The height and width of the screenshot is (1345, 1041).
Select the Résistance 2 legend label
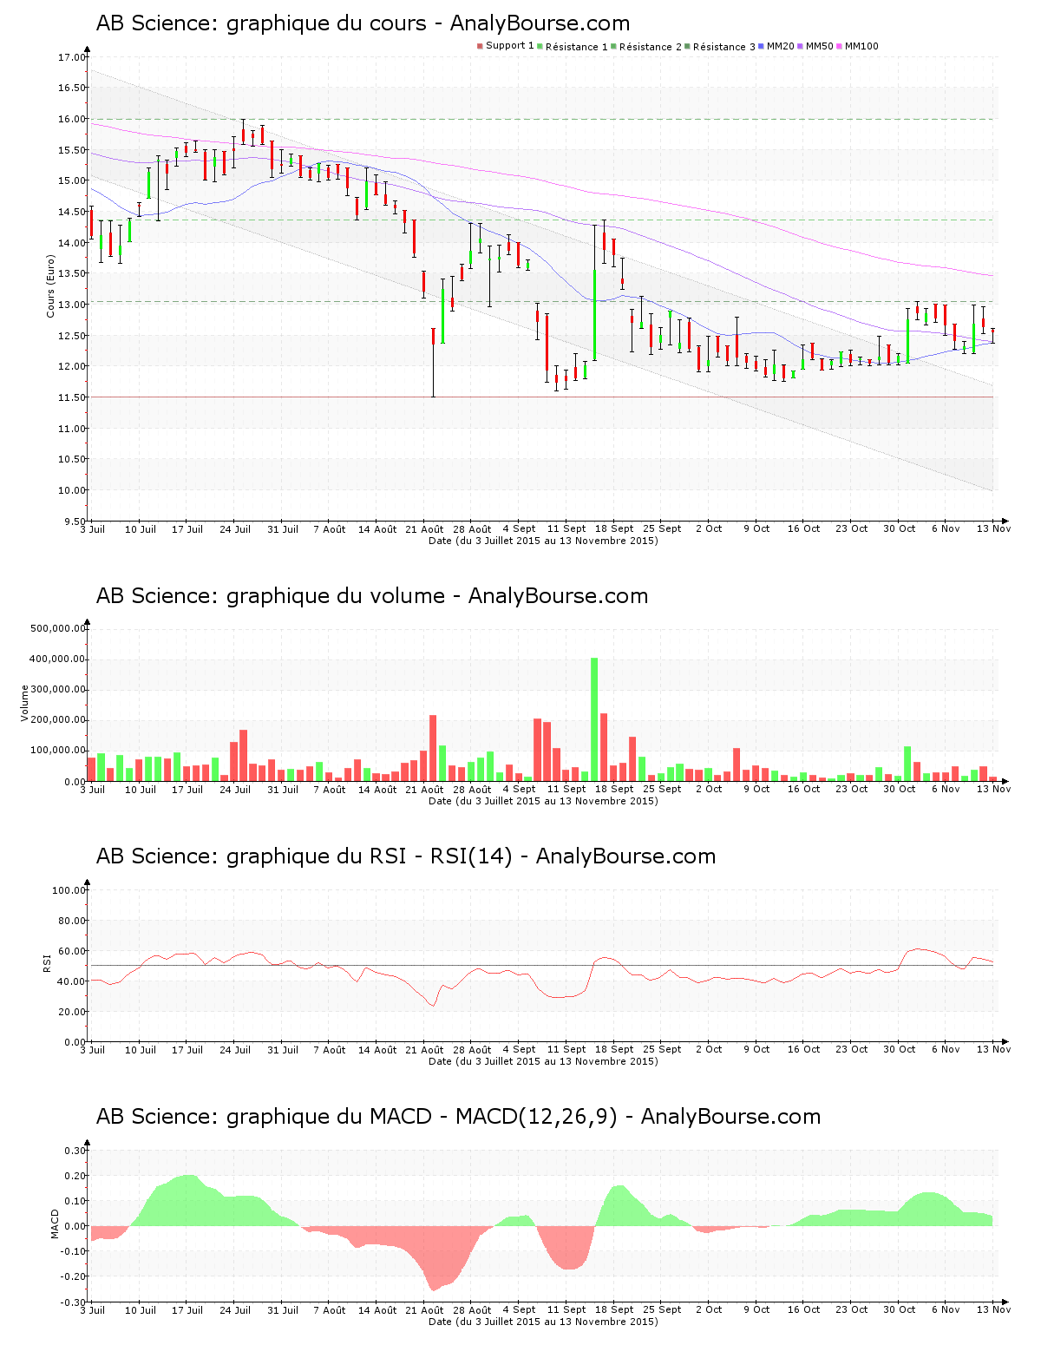pyautogui.click(x=651, y=47)
